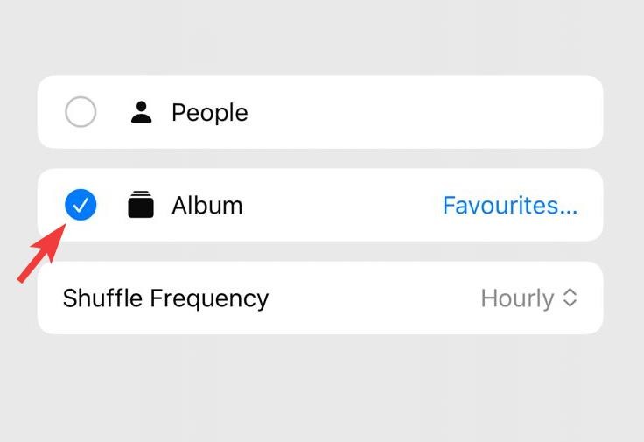644x442 pixels.
Task: Click grey background below Shuffle Frequency row
Action: pyautogui.click(x=320, y=385)
